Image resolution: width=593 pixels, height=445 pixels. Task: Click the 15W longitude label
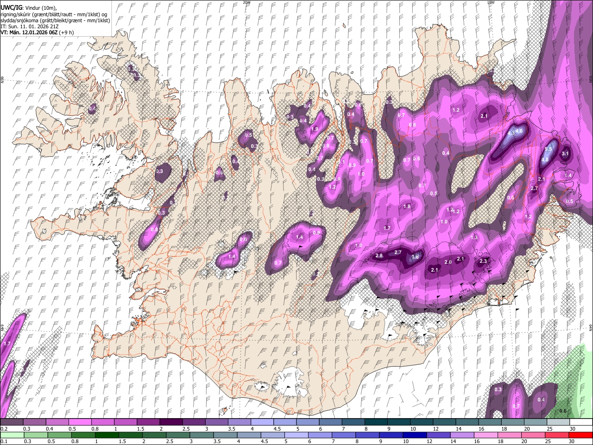click(x=491, y=2)
